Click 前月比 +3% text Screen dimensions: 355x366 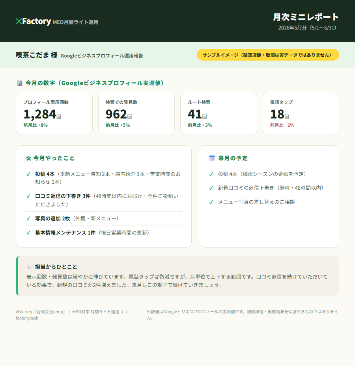[200, 125]
